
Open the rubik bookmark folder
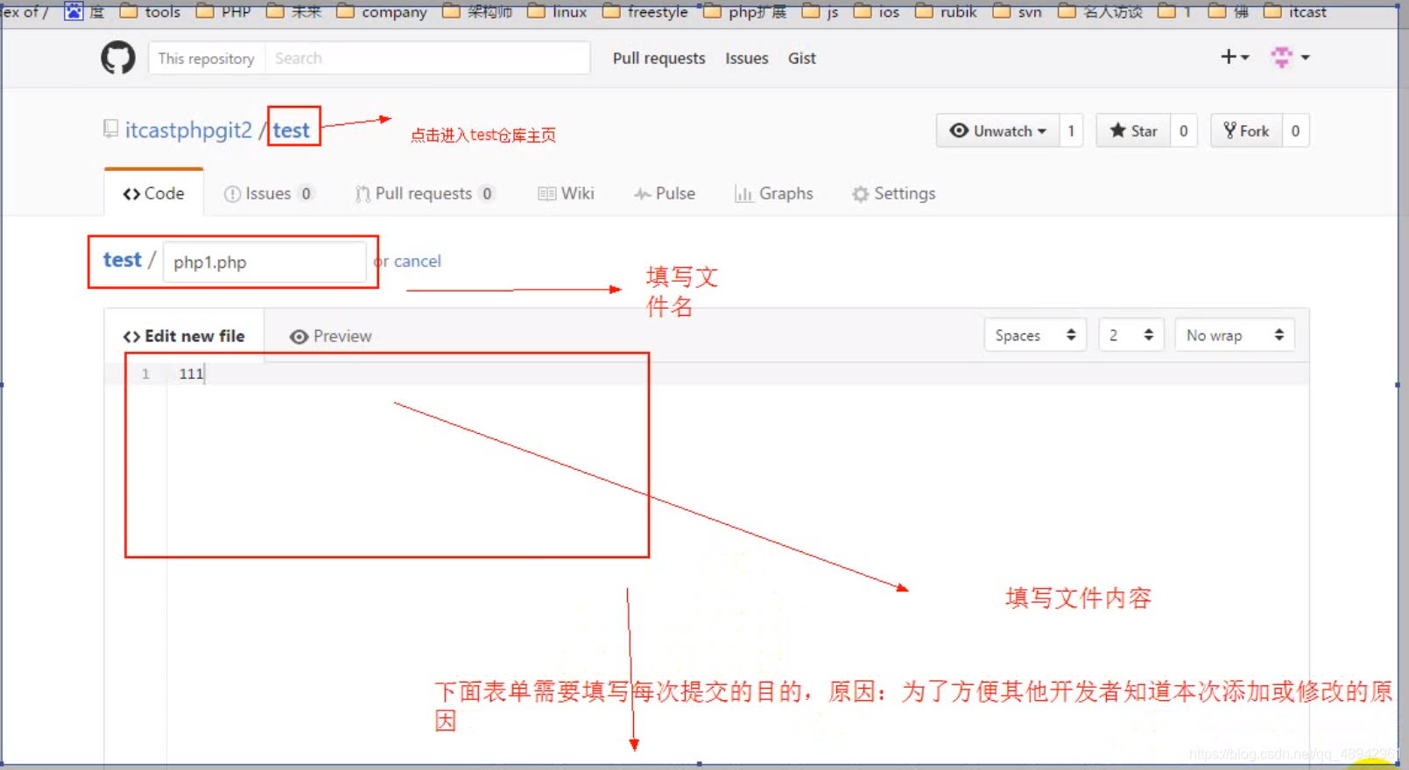pyautogui.click(x=946, y=11)
